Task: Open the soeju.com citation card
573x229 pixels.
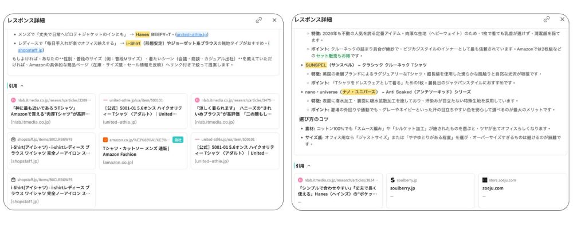Action: point(523,191)
